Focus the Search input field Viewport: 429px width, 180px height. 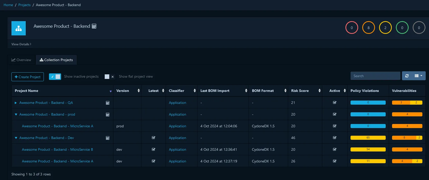pos(375,76)
